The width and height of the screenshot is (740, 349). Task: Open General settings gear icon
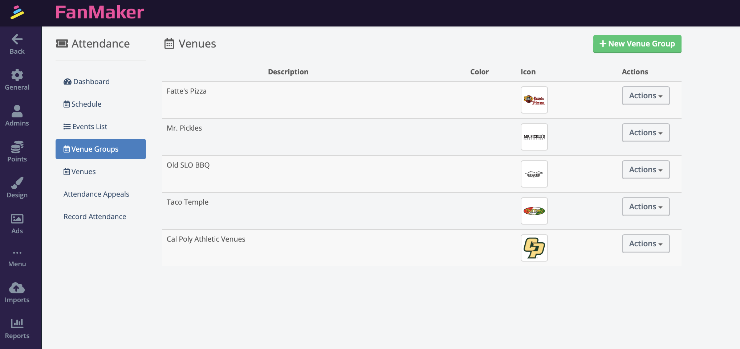point(17,75)
